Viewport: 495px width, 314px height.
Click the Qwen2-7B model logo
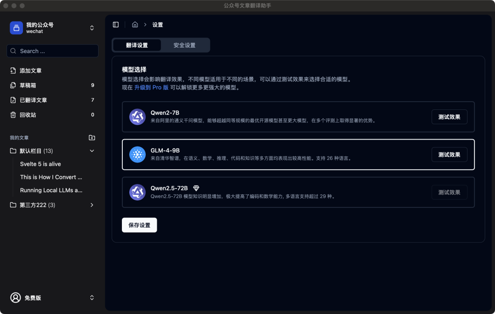pos(137,117)
